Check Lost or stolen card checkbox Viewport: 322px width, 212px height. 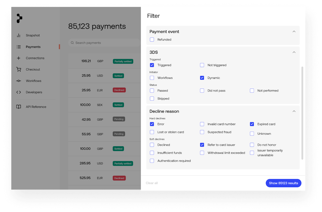(x=152, y=132)
